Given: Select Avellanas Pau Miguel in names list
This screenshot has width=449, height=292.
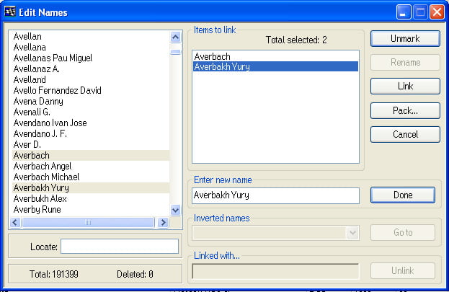Looking at the screenshot, I should pos(91,58).
